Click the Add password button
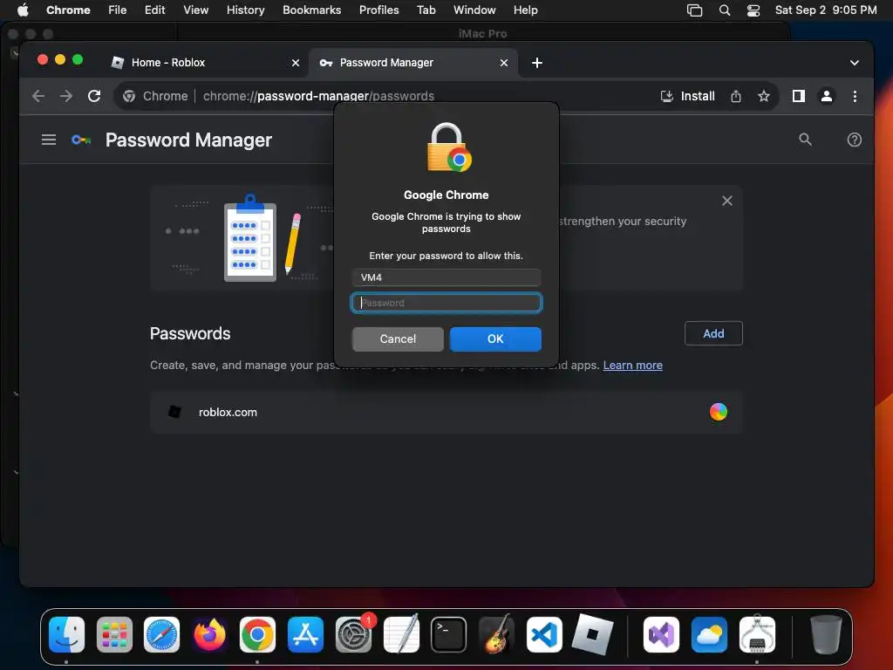893x670 pixels. 713,333
